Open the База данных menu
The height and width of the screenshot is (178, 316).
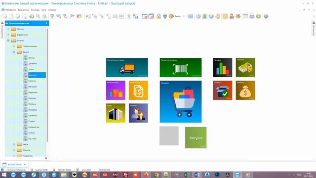[x=24, y=10]
